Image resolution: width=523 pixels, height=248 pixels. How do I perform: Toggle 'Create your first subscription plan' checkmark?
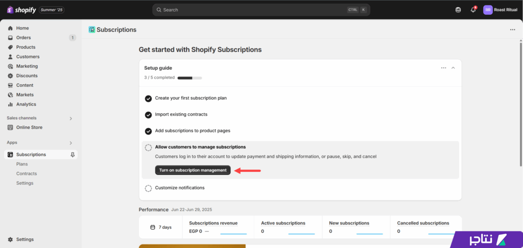(x=148, y=98)
